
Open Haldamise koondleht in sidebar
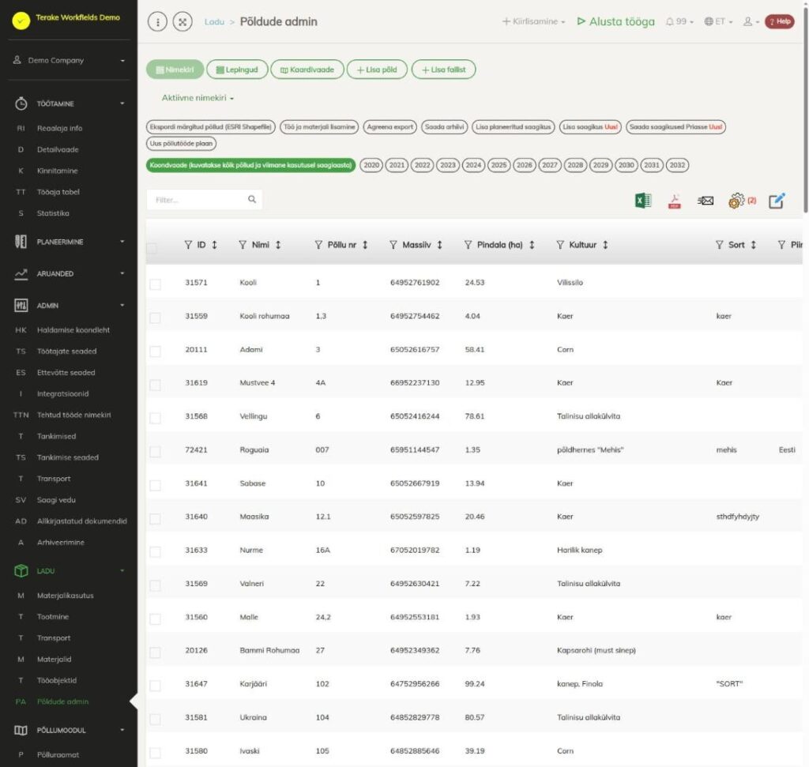(x=73, y=330)
